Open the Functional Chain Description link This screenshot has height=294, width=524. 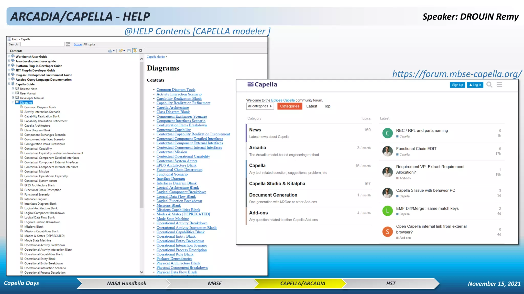(x=179, y=170)
